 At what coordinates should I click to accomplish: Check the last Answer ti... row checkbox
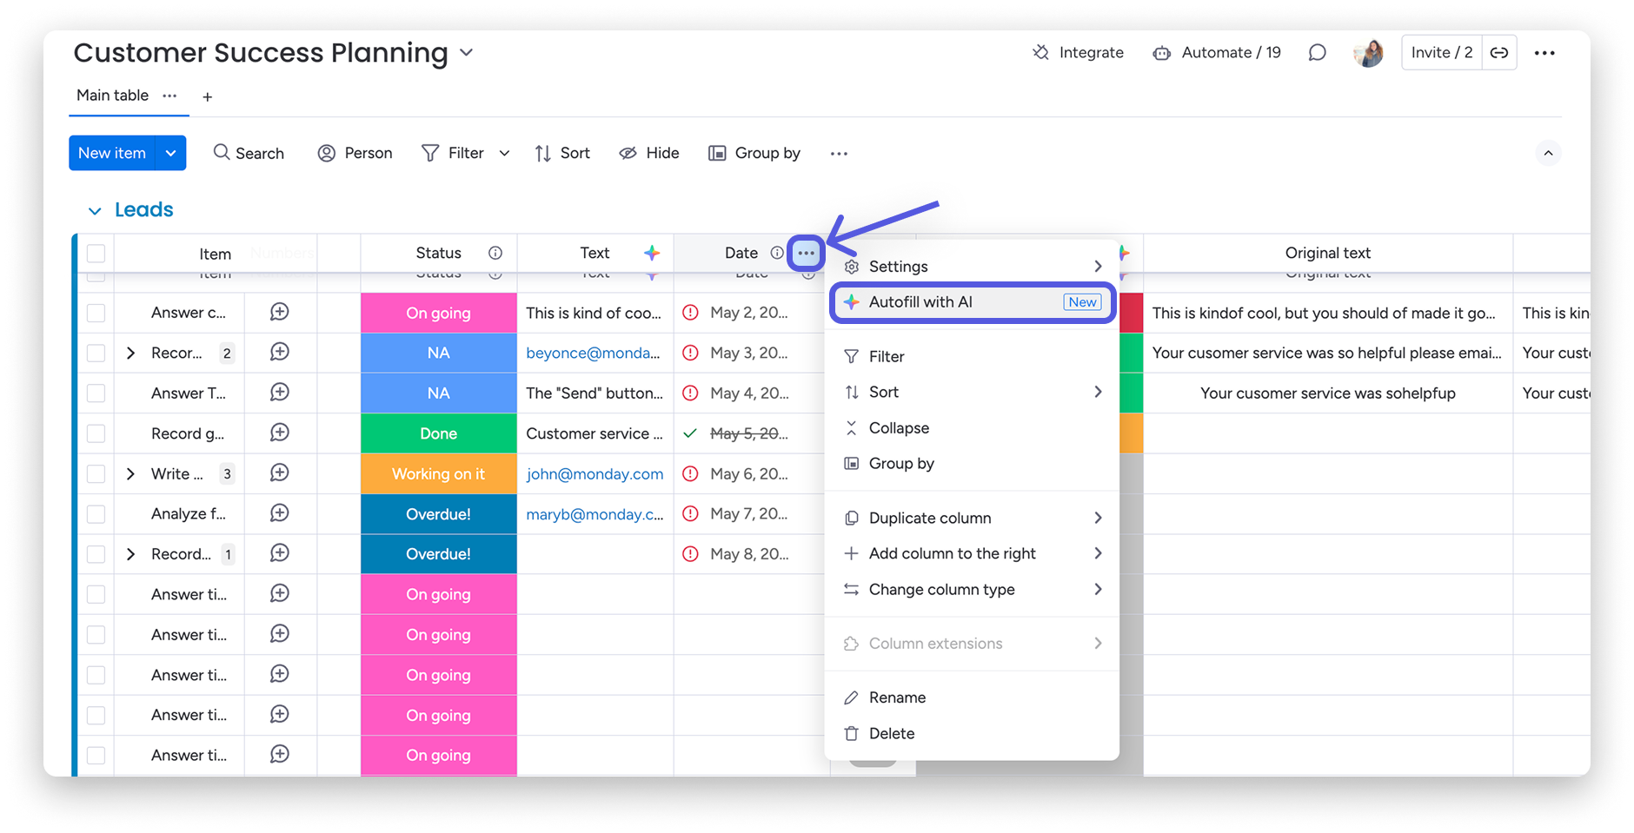pos(96,756)
